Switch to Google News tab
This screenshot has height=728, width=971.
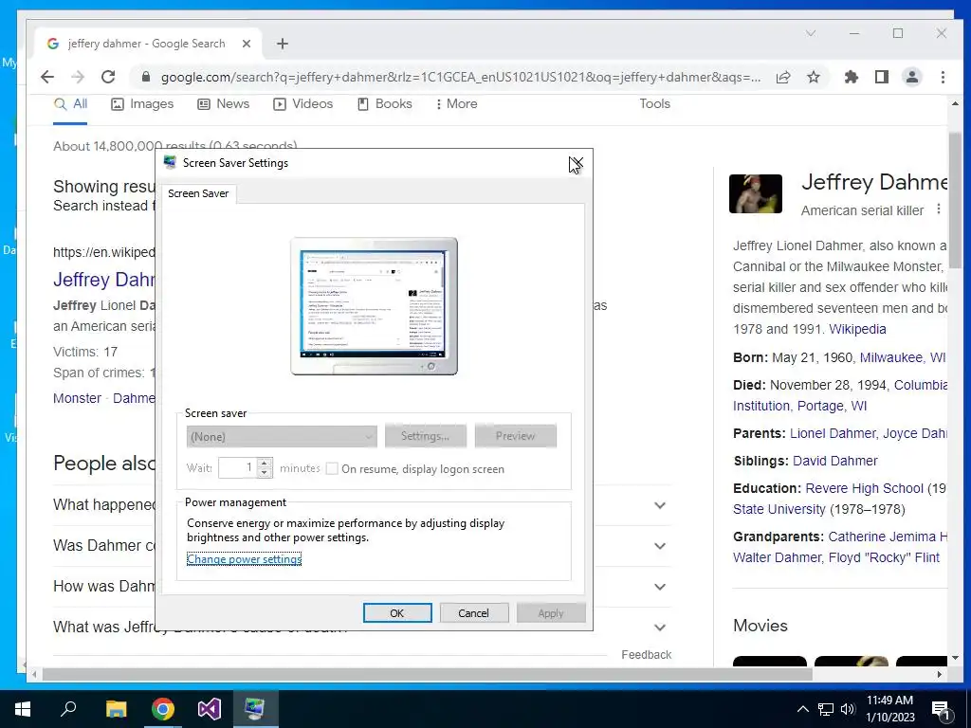(x=224, y=104)
